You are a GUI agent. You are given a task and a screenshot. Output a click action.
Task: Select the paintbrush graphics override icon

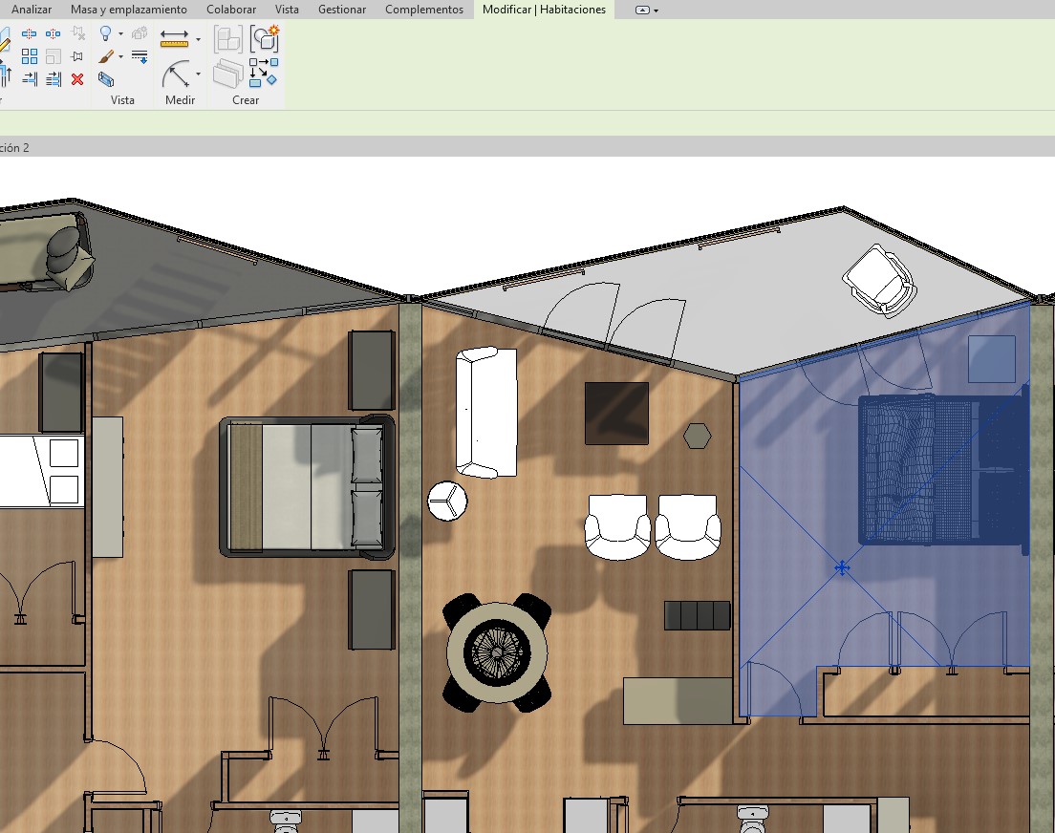105,57
